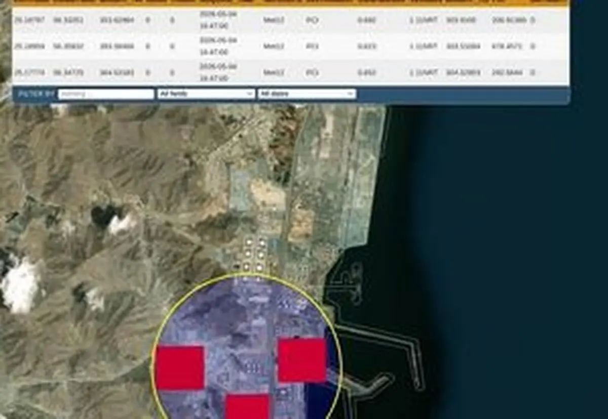Click the table cell reading 304.53183
Viewport: 608px width, 419px height.
[117, 73]
